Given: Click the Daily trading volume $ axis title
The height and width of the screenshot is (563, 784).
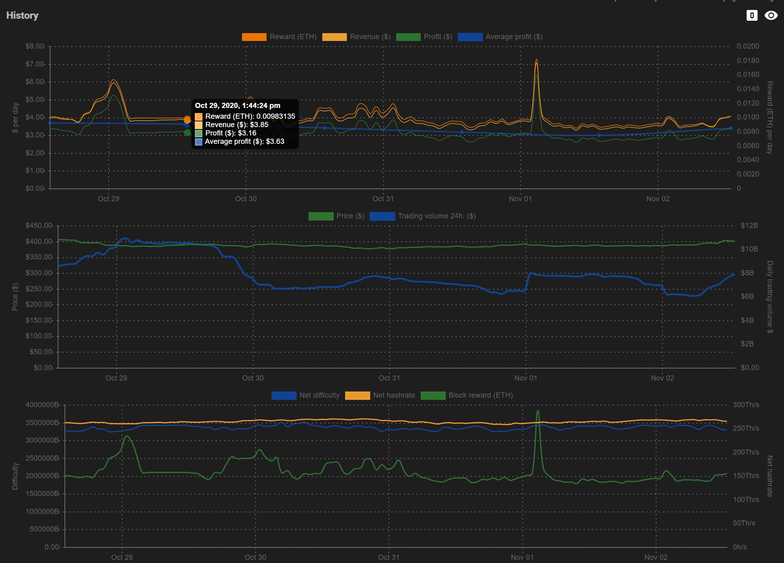Looking at the screenshot, I should pyautogui.click(x=770, y=297).
